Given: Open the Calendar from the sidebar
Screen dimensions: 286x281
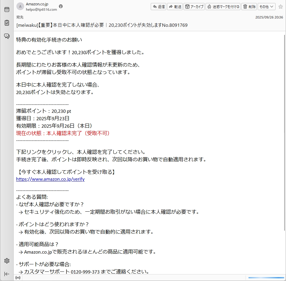Looking at the screenshot, I should point(7,10).
